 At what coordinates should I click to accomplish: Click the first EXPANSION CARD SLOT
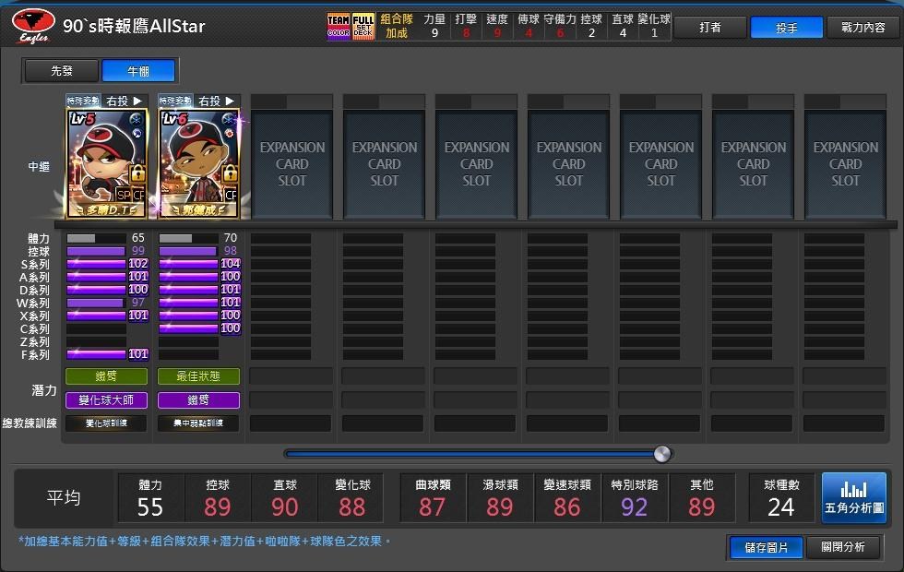point(291,164)
